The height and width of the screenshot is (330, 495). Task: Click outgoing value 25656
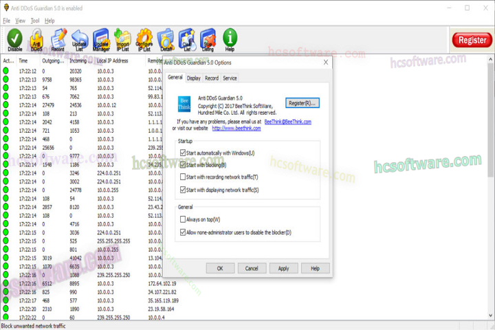coord(48,148)
